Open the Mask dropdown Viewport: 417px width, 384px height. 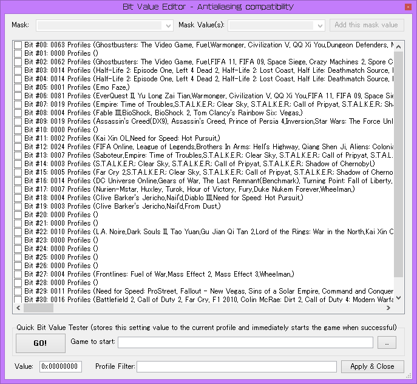pos(104,25)
